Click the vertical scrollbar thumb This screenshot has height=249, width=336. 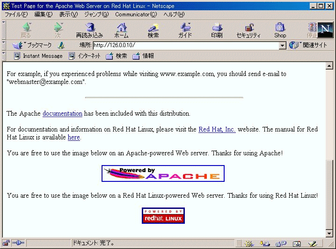(329, 194)
